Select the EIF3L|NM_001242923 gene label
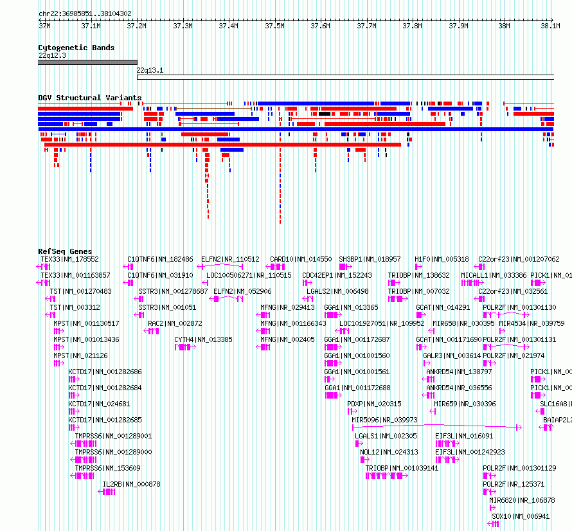 tap(470, 452)
